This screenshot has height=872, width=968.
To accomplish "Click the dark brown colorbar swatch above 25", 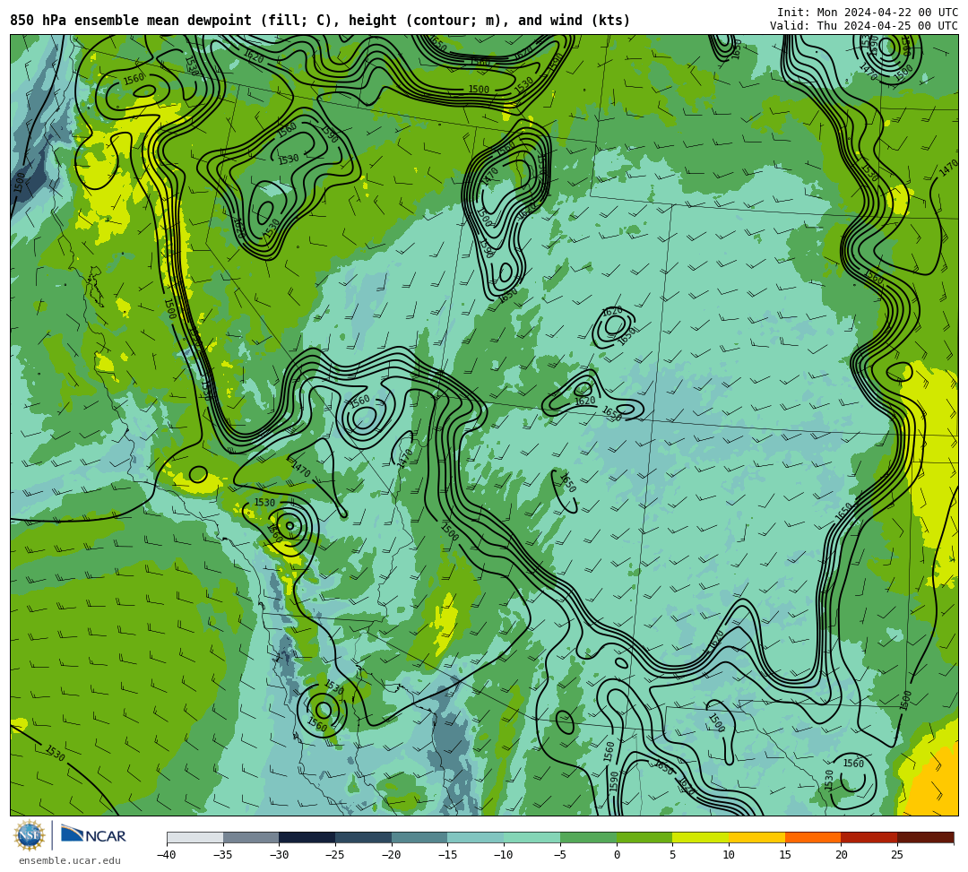I will tap(925, 837).
